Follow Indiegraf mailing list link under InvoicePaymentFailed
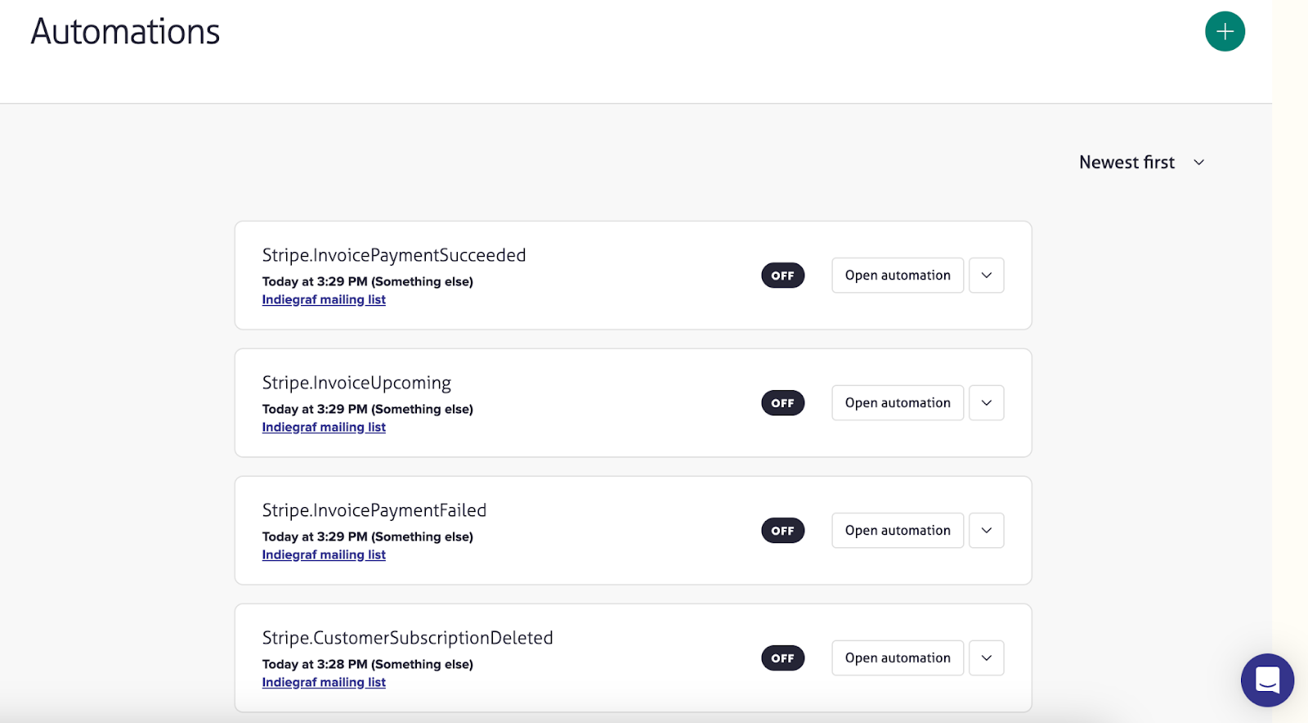This screenshot has height=723, width=1308. click(324, 555)
